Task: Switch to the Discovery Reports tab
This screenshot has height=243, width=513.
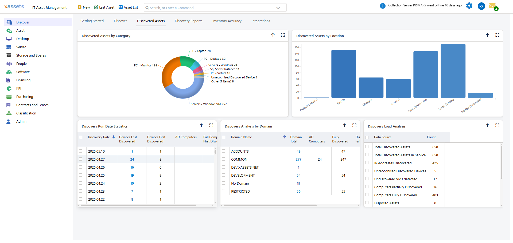Action: pos(188,21)
